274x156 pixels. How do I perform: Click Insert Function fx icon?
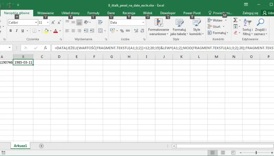(45, 48)
